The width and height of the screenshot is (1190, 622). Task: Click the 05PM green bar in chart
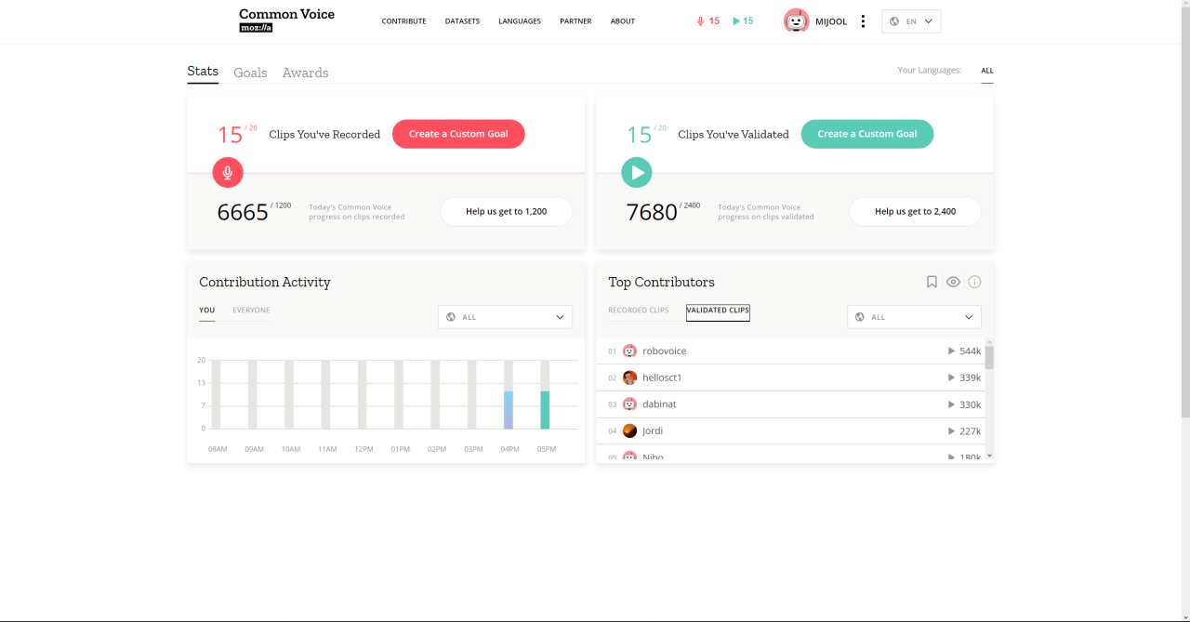click(545, 410)
